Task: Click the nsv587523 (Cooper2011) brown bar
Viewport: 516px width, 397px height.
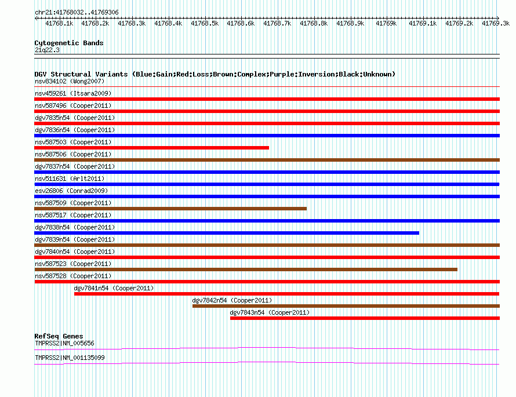Action: [x=246, y=269]
